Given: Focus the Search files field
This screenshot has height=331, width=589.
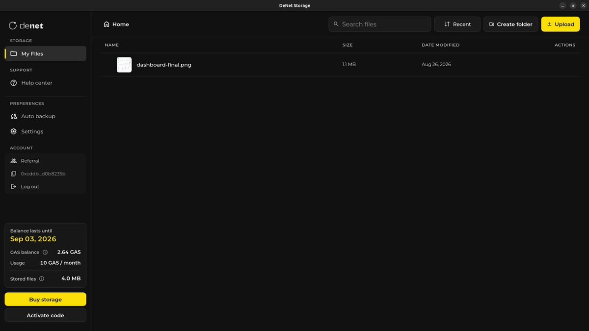Looking at the screenshot, I should (x=380, y=24).
